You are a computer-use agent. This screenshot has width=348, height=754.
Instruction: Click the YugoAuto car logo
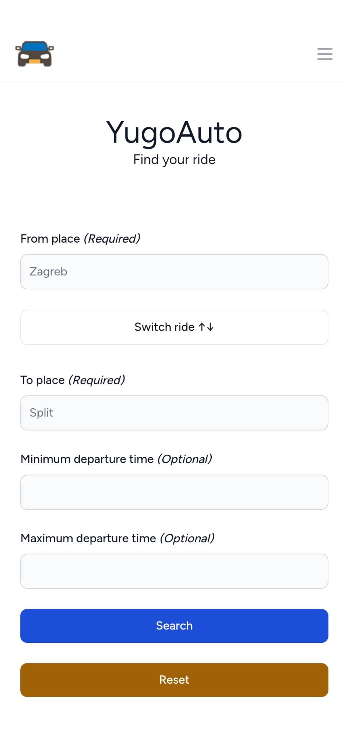tap(35, 54)
